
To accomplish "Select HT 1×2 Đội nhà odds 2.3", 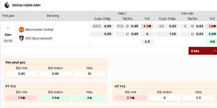I will click(130, 98).
